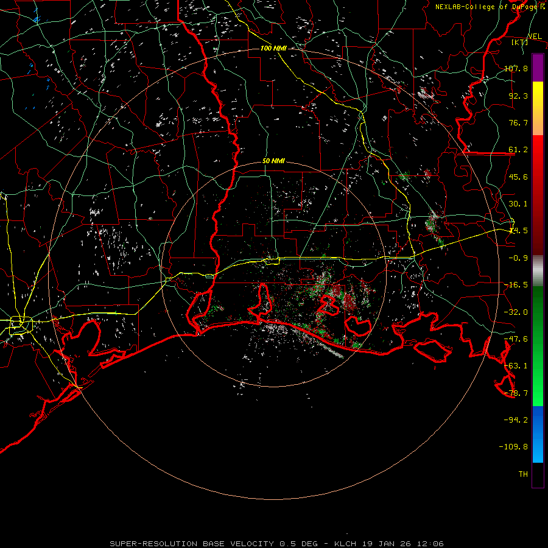Click the 100 NMI range ring label
Viewport: 548px width, 548px height.
[x=273, y=48]
